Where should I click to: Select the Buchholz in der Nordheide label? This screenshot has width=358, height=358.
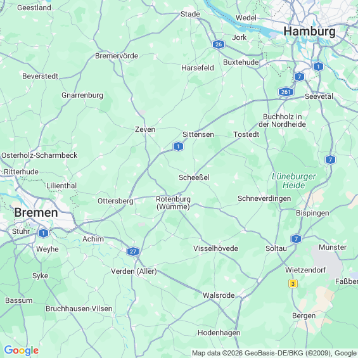point(282,120)
